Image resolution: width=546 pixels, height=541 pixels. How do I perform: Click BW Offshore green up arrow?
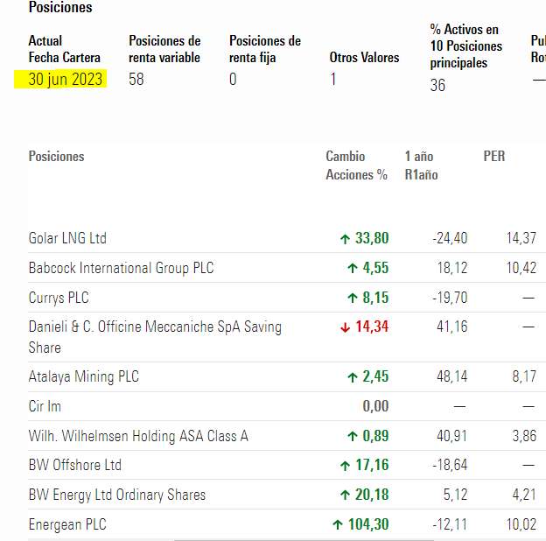[x=345, y=466]
